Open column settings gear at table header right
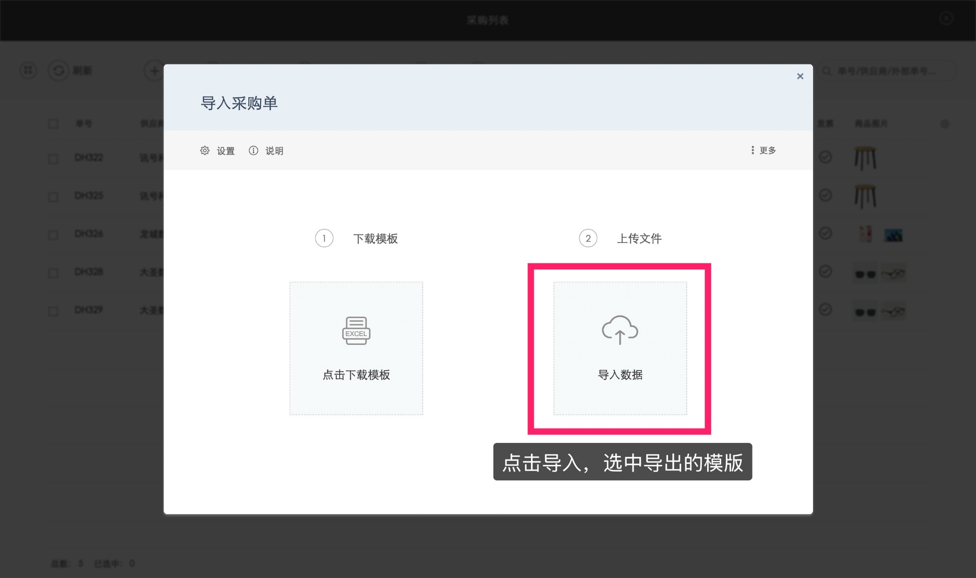Image resolution: width=976 pixels, height=578 pixels. pyautogui.click(x=945, y=124)
